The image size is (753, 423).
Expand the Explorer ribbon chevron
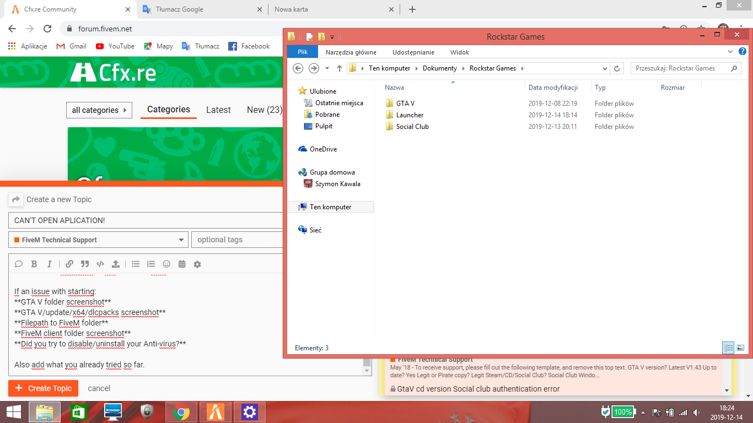coord(731,52)
